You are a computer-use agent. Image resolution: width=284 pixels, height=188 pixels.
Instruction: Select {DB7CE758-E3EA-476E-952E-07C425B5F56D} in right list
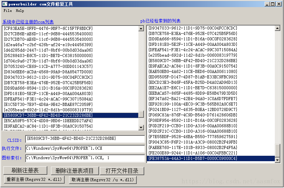(x=211, y=34)
